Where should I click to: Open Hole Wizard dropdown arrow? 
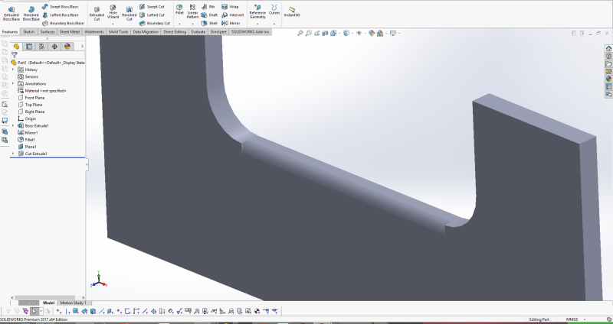coord(113,24)
